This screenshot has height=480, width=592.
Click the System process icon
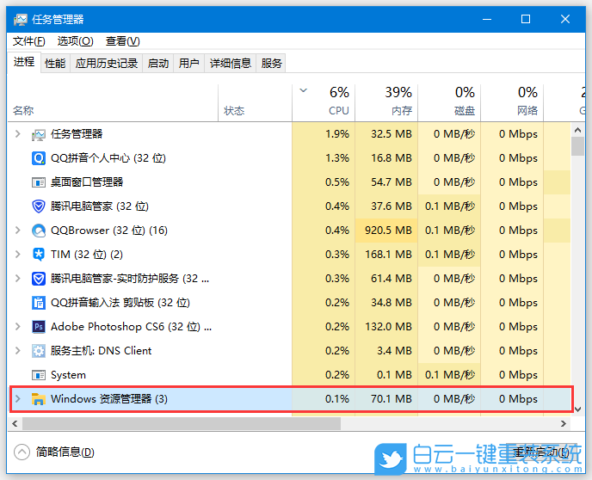tap(39, 375)
